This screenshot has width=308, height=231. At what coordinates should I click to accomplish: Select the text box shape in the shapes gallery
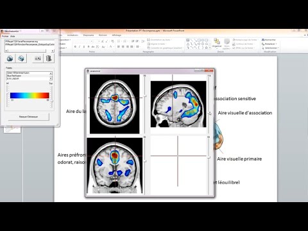coord(188,40)
